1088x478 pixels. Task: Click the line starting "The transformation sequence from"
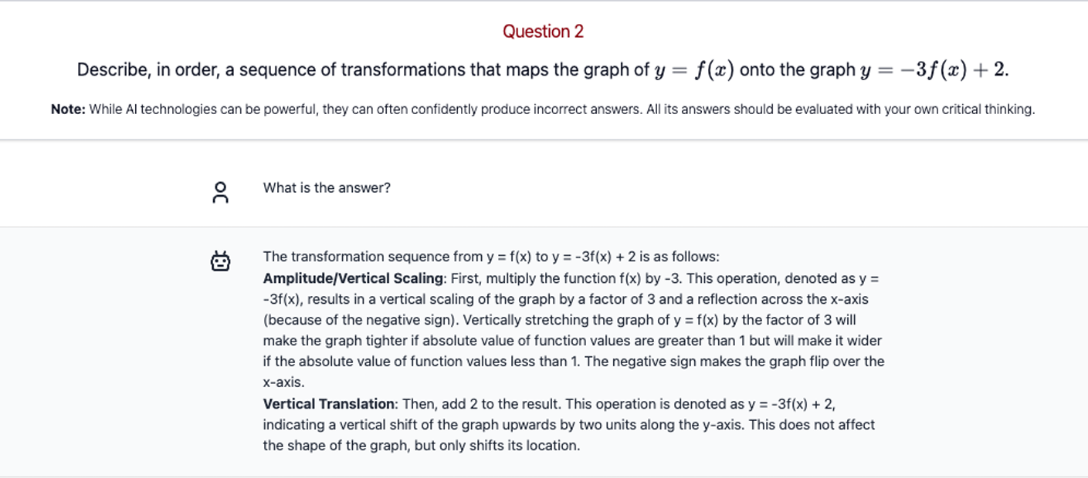[490, 257]
